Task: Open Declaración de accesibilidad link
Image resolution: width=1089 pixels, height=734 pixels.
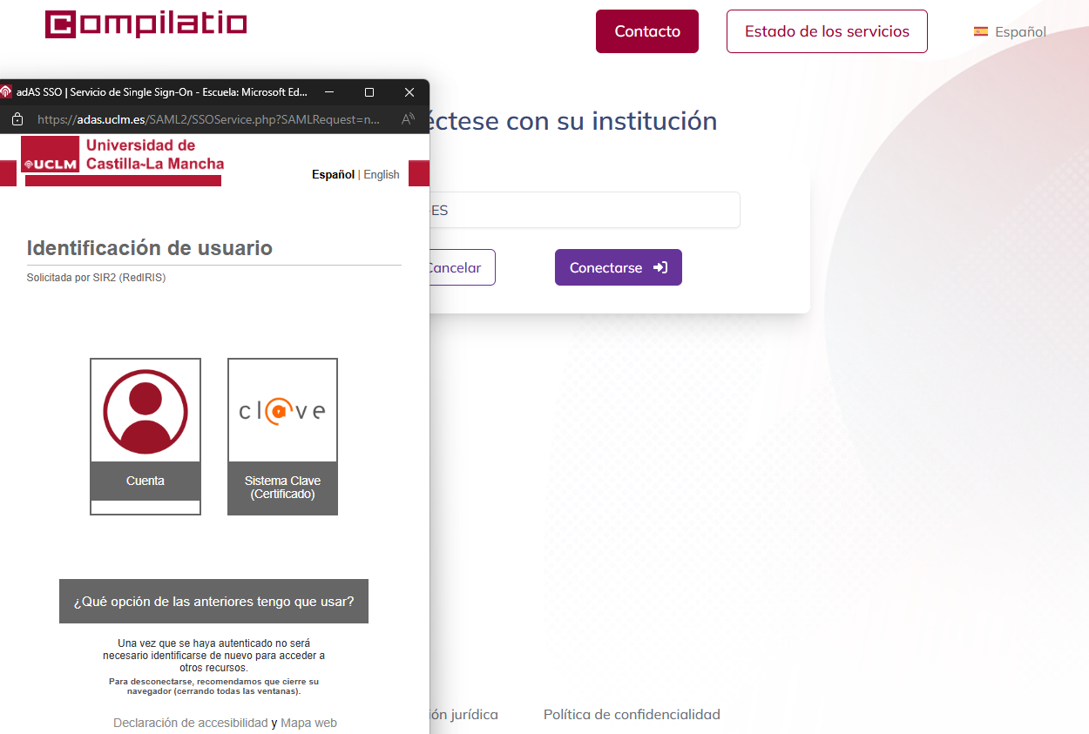Action: (191, 723)
